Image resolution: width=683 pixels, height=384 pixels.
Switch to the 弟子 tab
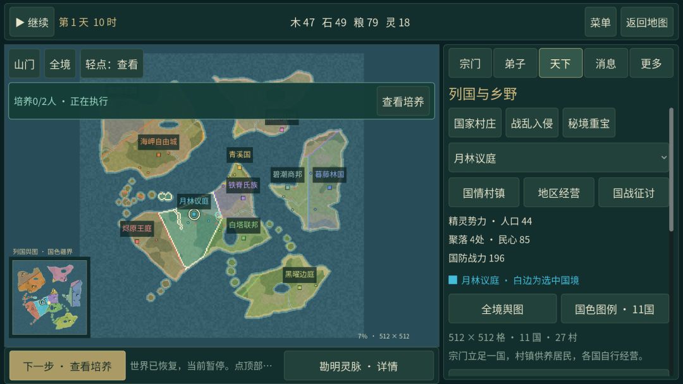tap(515, 64)
